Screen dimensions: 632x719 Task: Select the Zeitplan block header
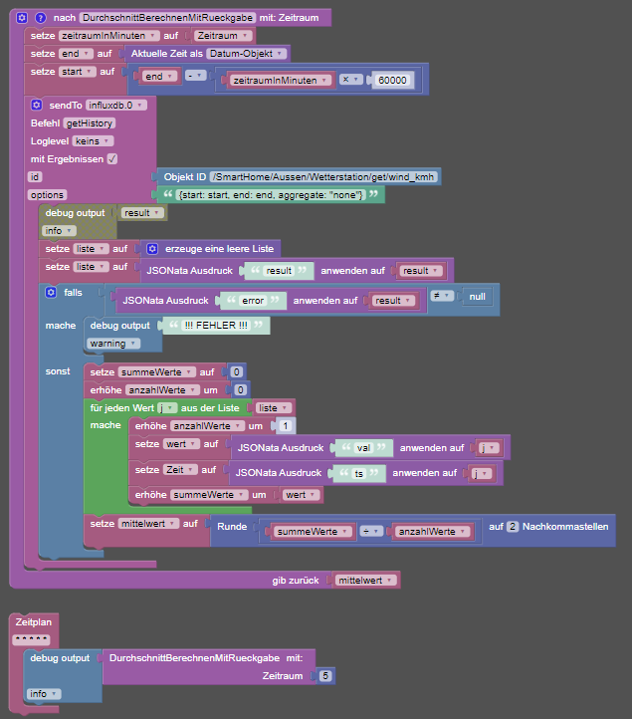tap(34, 622)
